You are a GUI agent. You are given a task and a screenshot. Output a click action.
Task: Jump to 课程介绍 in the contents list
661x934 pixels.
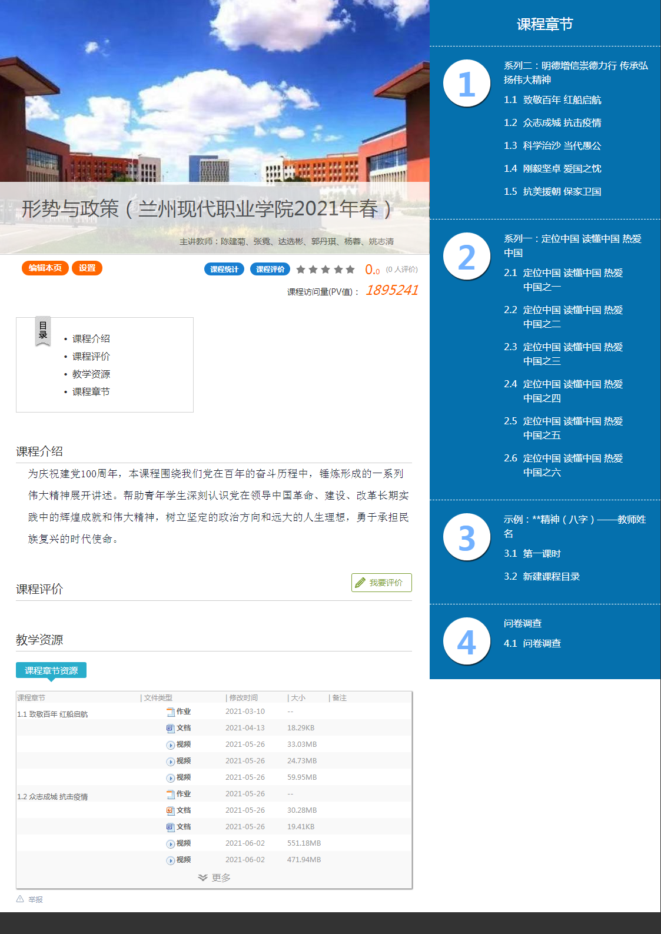tap(91, 338)
